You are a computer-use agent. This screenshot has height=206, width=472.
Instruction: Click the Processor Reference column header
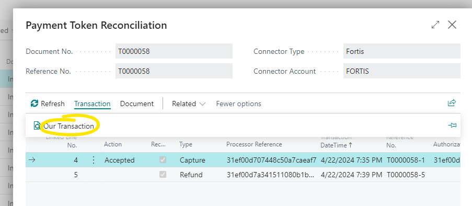click(254, 144)
